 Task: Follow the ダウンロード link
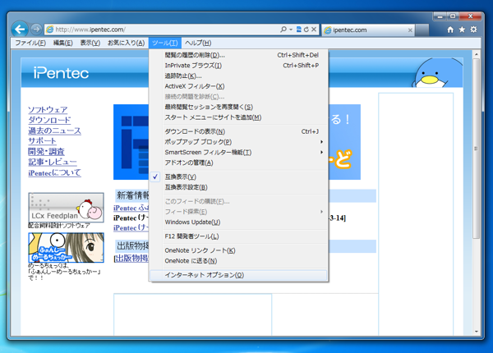click(x=49, y=120)
